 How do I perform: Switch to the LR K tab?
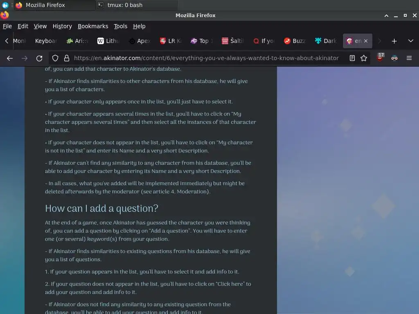point(171,41)
